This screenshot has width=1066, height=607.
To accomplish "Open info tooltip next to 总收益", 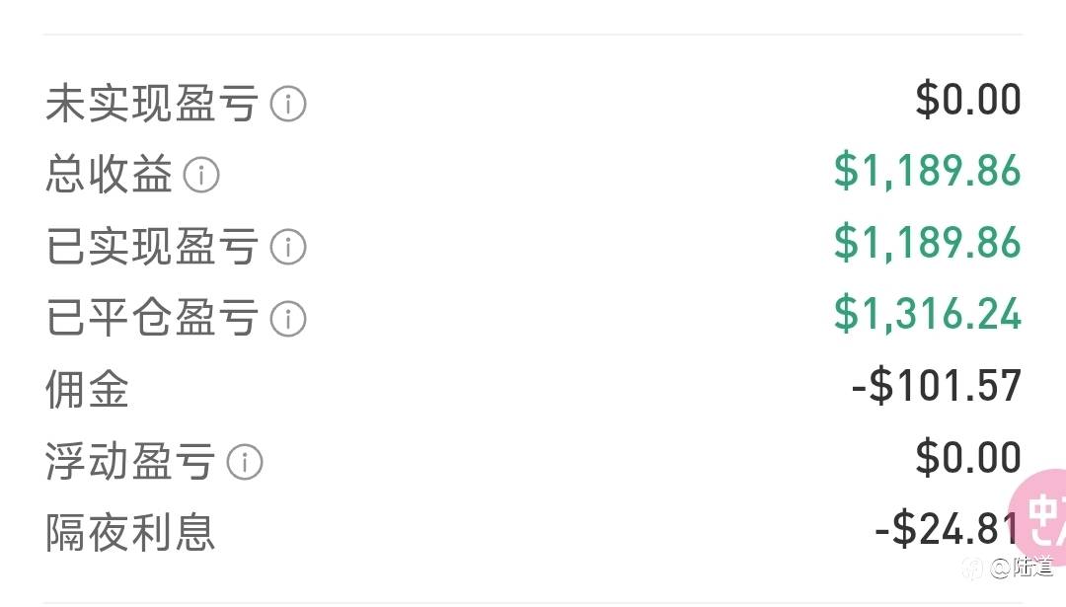I will (201, 176).
